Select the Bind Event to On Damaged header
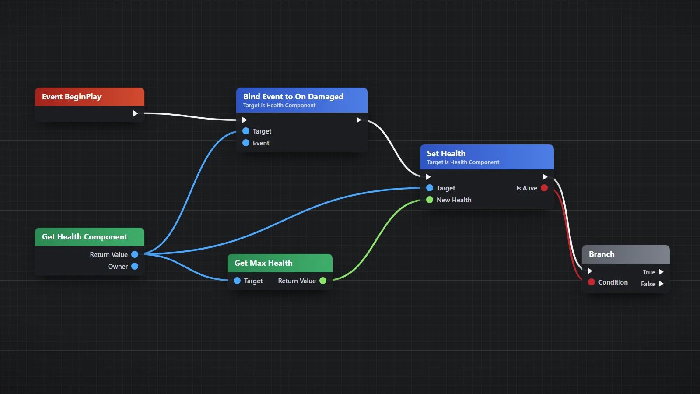The height and width of the screenshot is (394, 700). click(302, 100)
